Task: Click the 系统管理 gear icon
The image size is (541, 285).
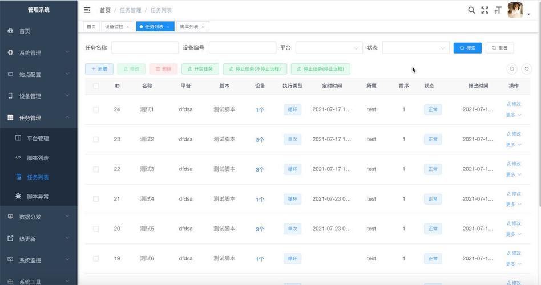Action: (10, 52)
